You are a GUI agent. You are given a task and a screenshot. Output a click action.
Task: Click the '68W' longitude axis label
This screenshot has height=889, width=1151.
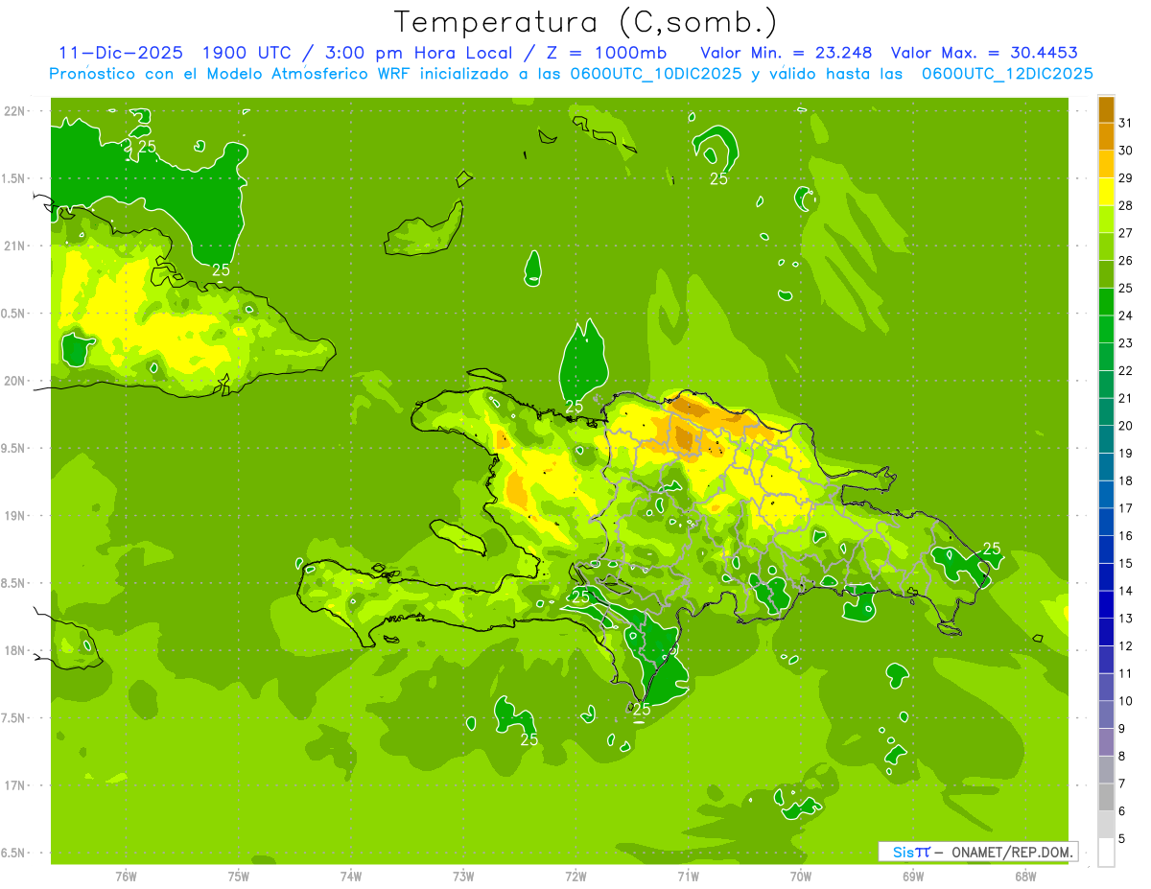tap(1025, 877)
